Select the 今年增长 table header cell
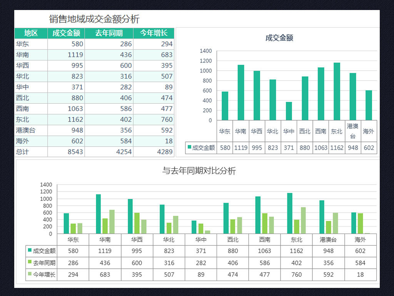This screenshot has width=394, height=296. pos(154,33)
